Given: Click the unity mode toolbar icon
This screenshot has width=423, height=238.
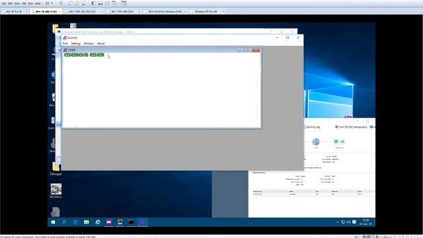Looking at the screenshot, I should click(114, 3).
